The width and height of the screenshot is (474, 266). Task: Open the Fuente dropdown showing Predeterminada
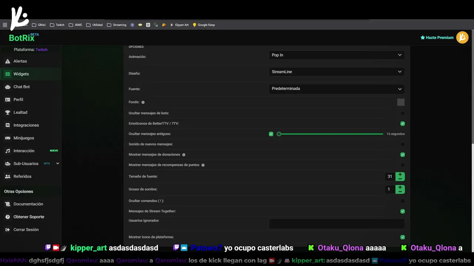pos(337,89)
